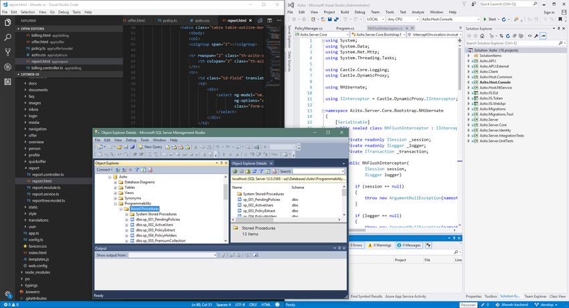
Task: Toggle the 0 Warnings filter in Error List
Action: point(380,245)
